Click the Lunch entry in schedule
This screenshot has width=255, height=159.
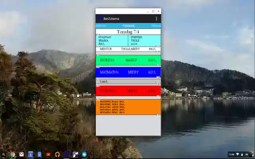[x=128, y=81]
